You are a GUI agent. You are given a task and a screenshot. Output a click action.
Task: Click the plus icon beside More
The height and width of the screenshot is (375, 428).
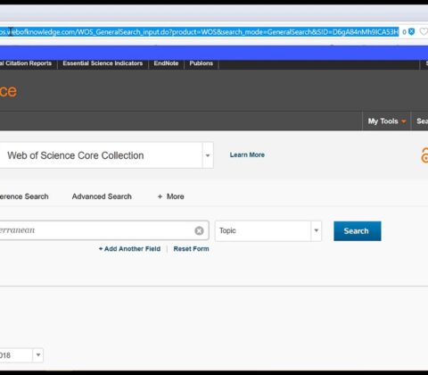[160, 196]
